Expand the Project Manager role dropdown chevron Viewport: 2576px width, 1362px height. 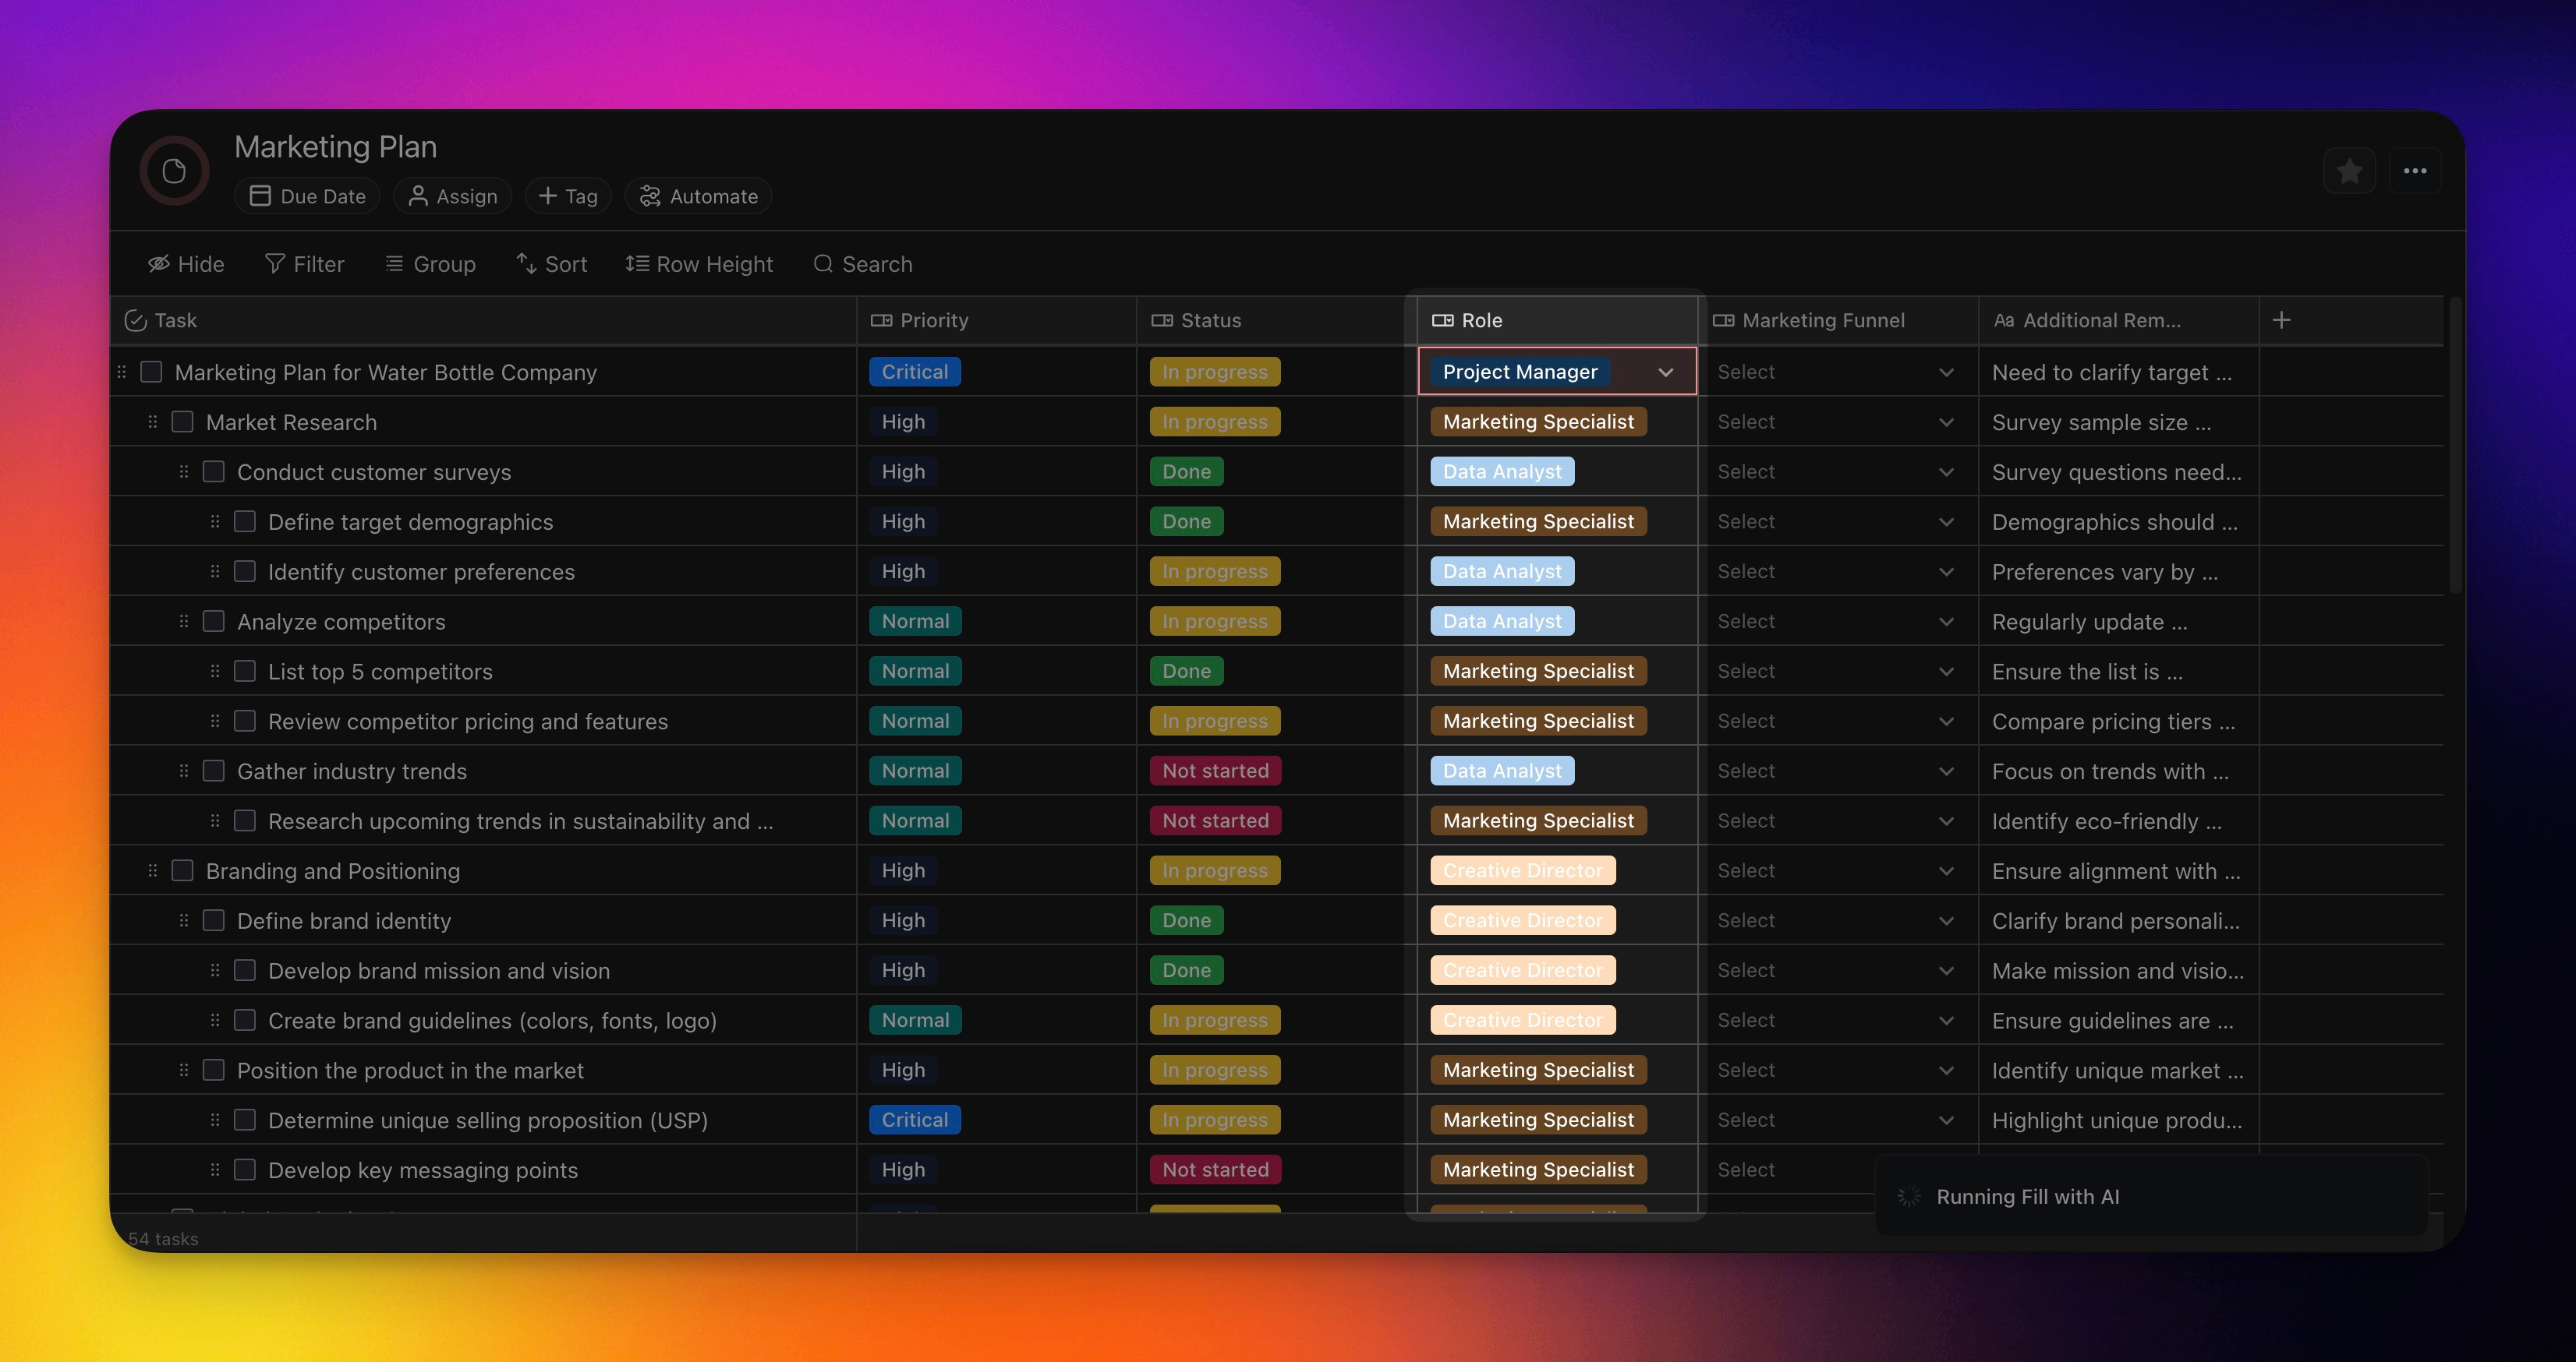click(x=1665, y=372)
